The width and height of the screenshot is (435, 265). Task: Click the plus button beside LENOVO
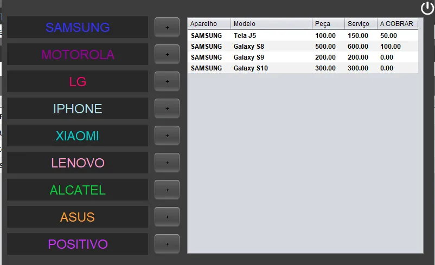point(167,163)
